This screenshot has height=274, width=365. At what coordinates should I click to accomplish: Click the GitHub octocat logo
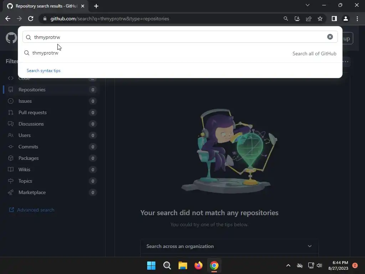click(x=11, y=38)
